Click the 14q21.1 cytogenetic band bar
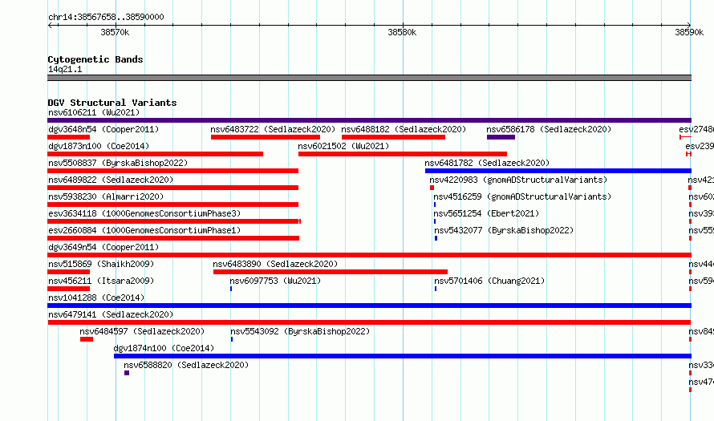This screenshot has height=421, width=714. click(x=369, y=78)
